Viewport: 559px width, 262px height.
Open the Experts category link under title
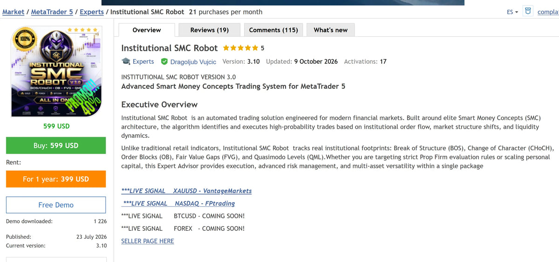pyautogui.click(x=143, y=61)
